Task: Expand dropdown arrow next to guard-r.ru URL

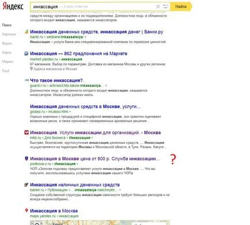Action: pos(106,86)
